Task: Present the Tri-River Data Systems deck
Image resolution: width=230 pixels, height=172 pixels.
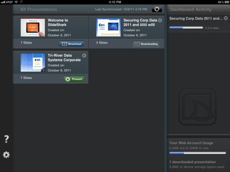Action: pos(74,79)
